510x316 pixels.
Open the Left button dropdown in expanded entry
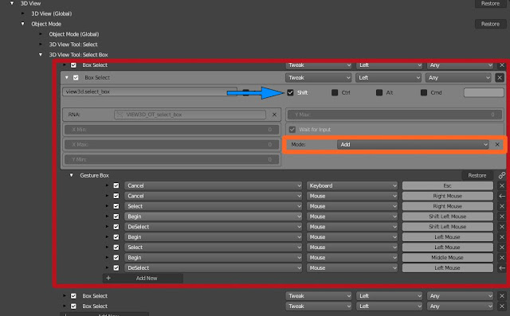(388, 78)
